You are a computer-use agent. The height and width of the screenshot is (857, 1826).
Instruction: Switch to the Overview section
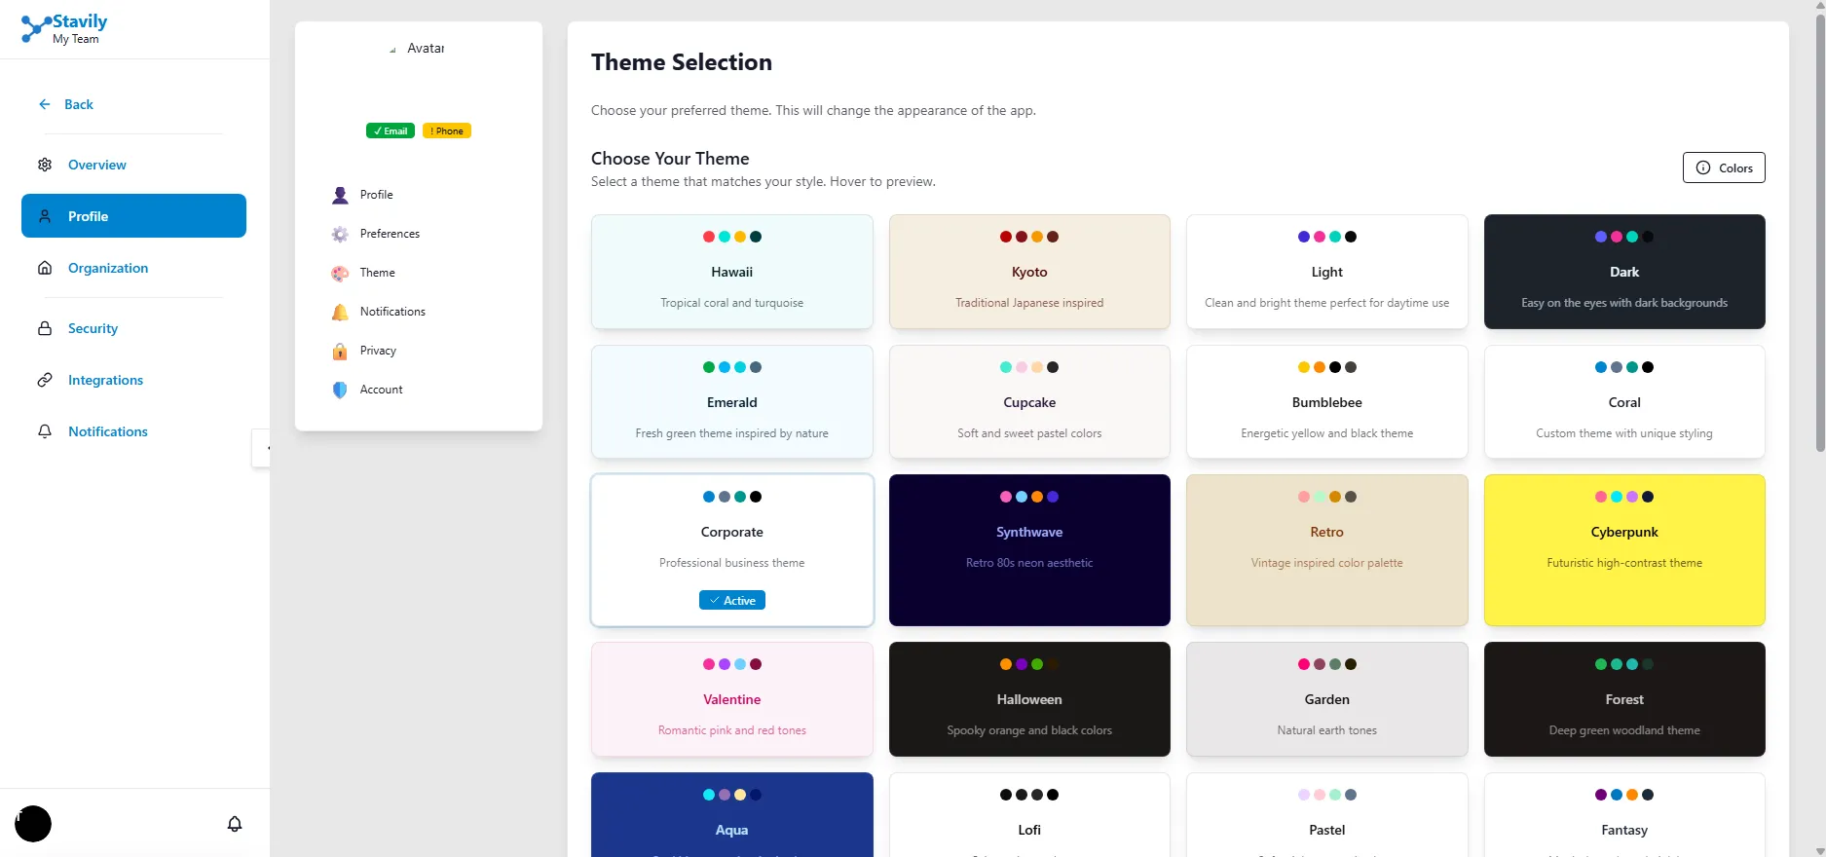(x=96, y=165)
